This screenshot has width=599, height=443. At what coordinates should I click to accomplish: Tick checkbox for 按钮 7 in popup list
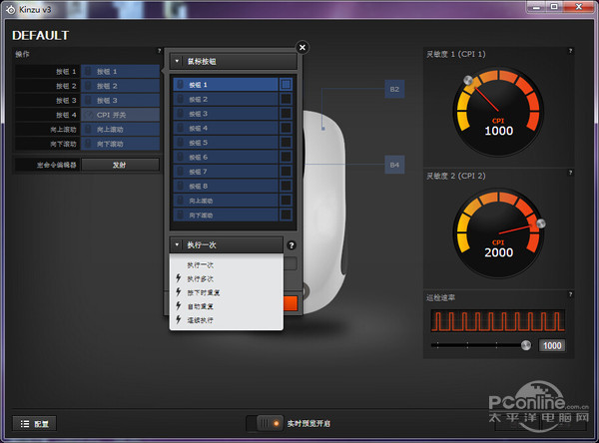pos(286,172)
